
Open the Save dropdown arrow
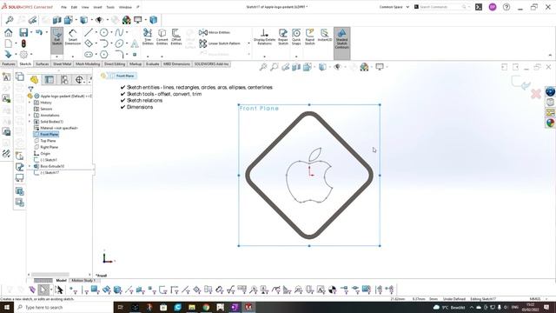(x=31, y=32)
